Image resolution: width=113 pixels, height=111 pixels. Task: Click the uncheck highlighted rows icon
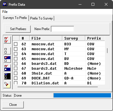coord(7,68)
